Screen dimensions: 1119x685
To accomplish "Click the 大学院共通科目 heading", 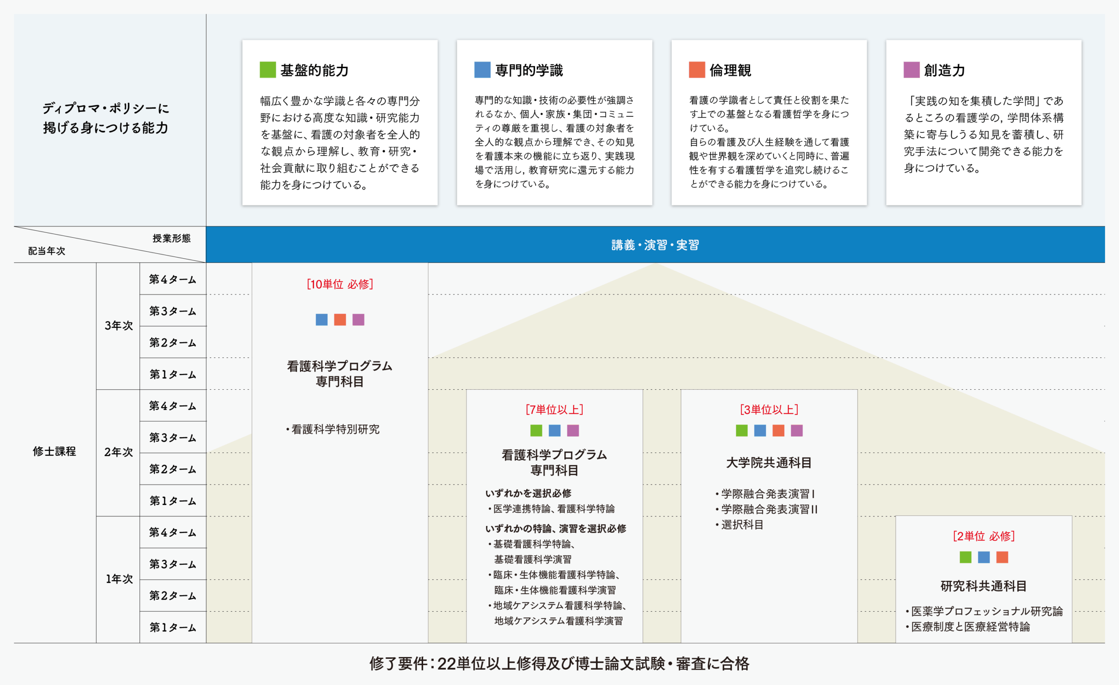I will tap(769, 463).
